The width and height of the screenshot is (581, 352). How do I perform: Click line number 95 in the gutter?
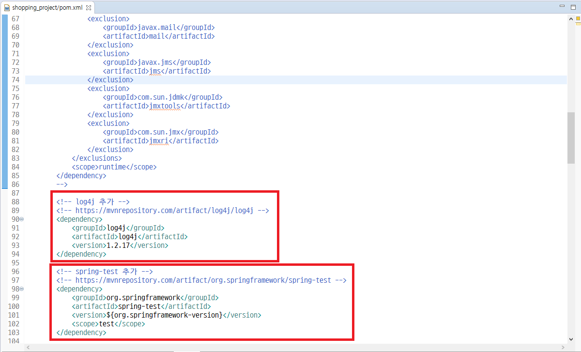15,263
